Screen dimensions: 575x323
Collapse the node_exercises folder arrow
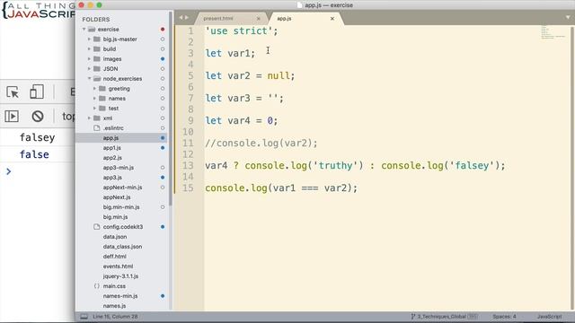pyautogui.click(x=89, y=78)
